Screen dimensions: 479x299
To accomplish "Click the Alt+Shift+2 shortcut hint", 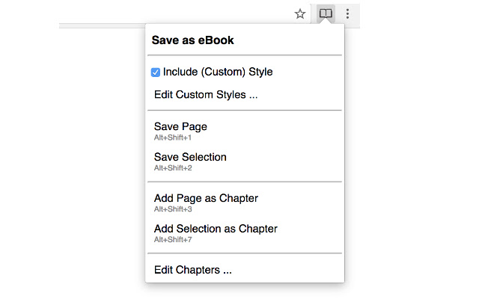I will (173, 168).
